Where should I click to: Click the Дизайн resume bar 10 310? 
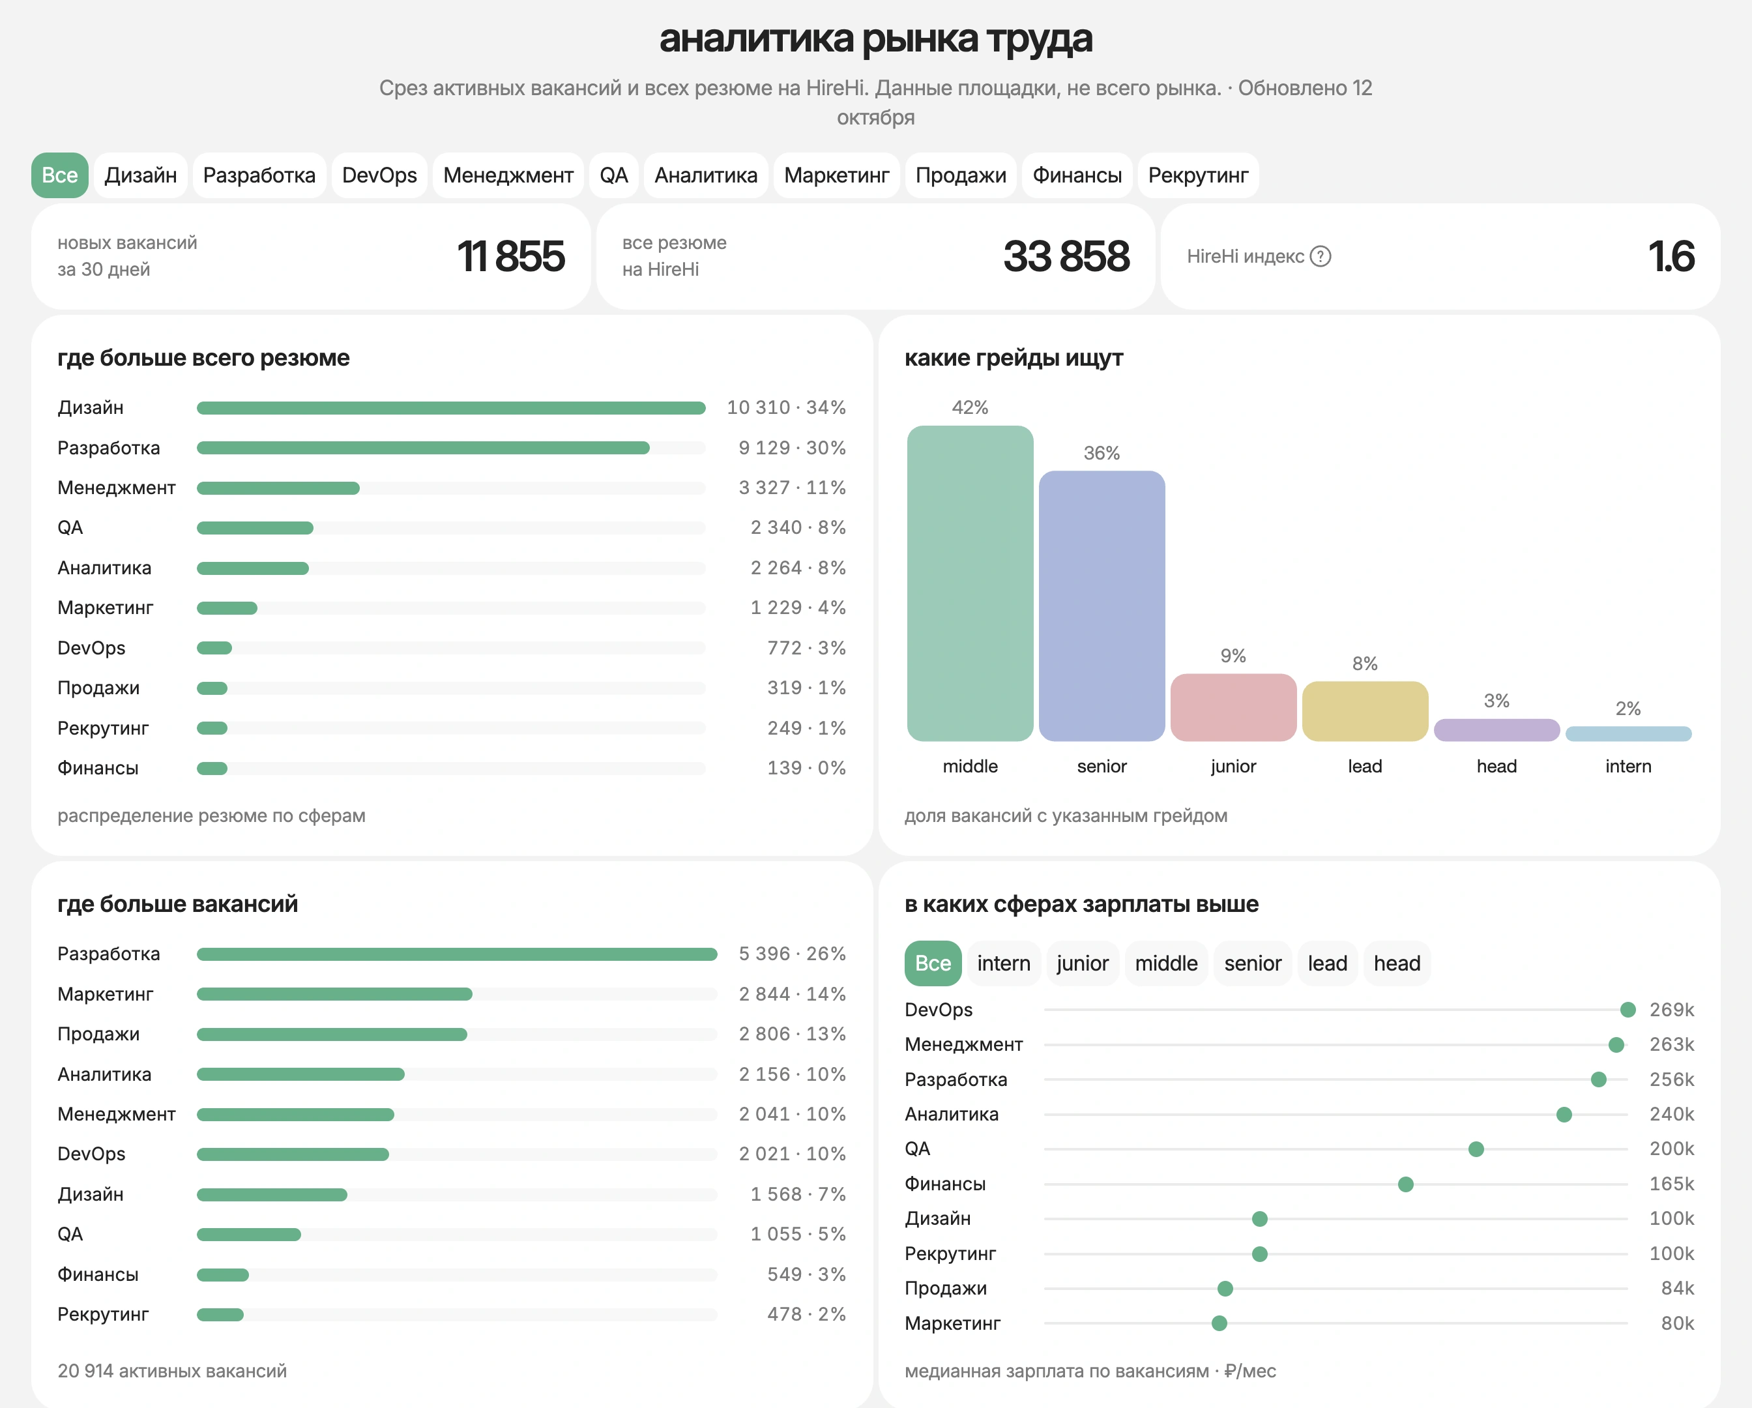point(451,408)
